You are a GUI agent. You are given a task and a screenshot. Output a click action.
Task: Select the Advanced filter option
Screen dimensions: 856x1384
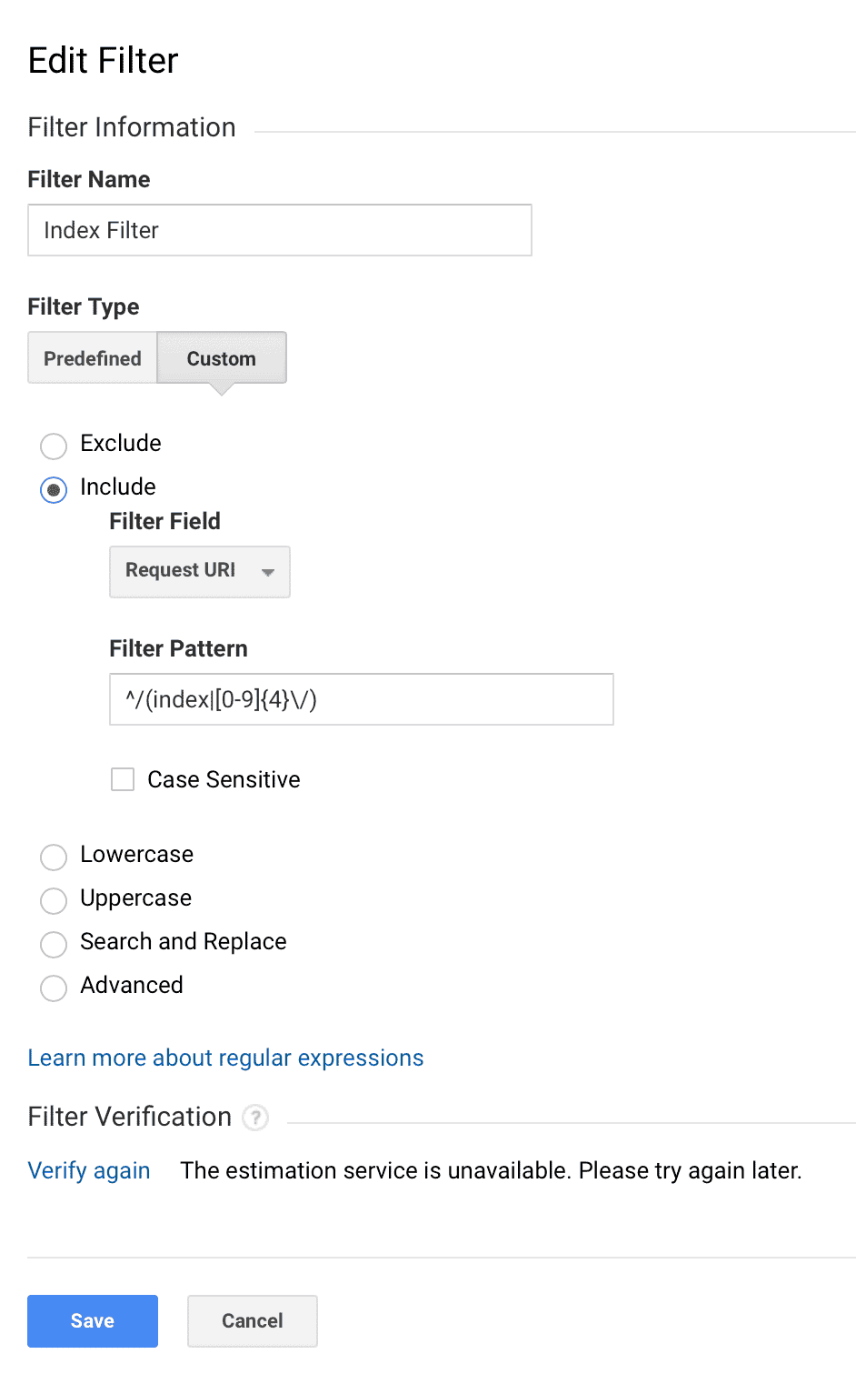tap(54, 988)
